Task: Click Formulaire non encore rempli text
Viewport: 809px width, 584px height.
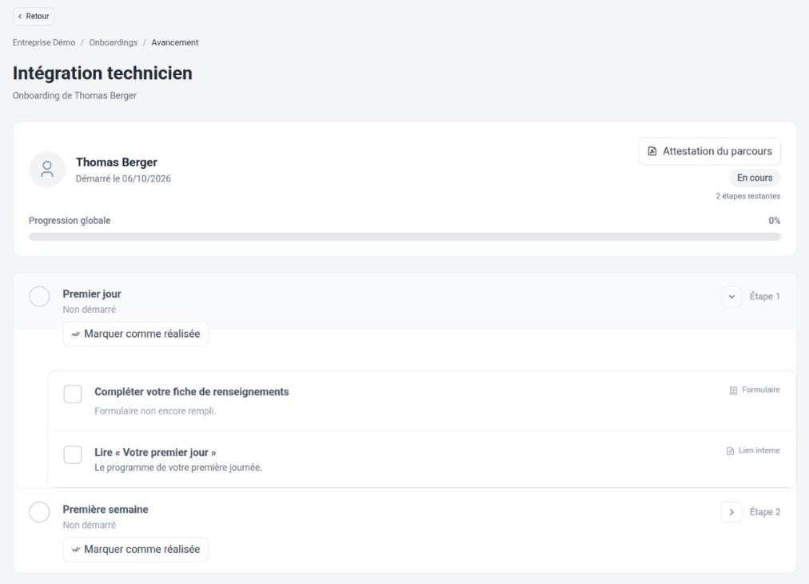Action: 155,411
